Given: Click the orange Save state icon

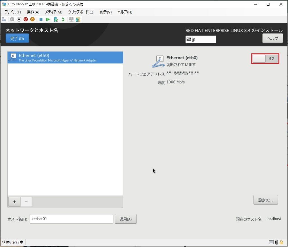Looking at the screenshot, I should coord(32,19).
